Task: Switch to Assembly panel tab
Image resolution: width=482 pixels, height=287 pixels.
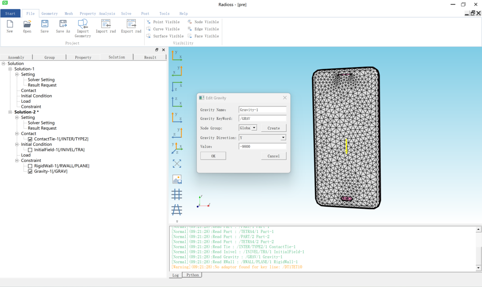Action: point(16,57)
